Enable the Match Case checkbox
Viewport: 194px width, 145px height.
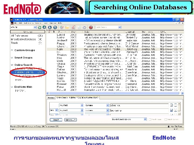tap(150, 119)
